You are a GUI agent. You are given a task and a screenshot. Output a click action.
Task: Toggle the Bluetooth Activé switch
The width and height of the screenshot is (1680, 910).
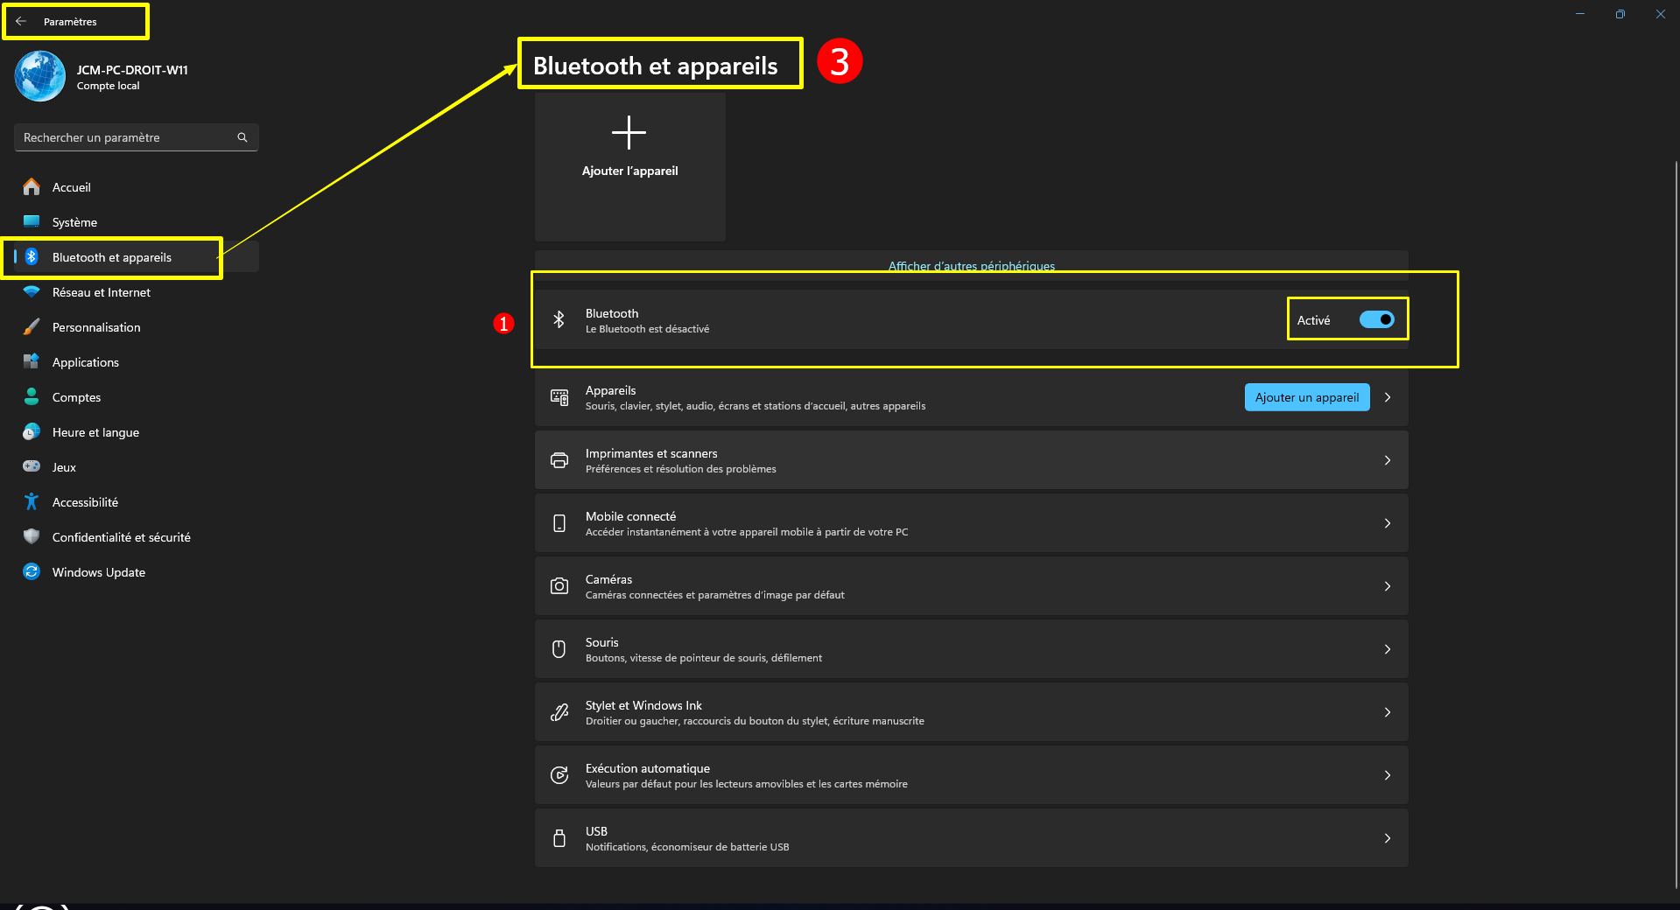(1377, 320)
